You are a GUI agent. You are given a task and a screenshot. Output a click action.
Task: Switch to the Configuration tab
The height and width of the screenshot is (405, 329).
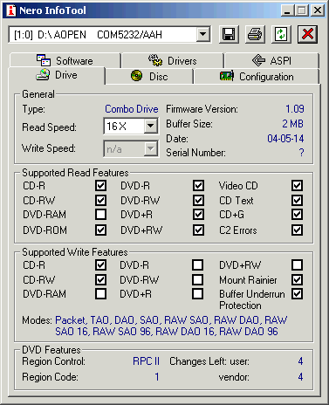257,76
